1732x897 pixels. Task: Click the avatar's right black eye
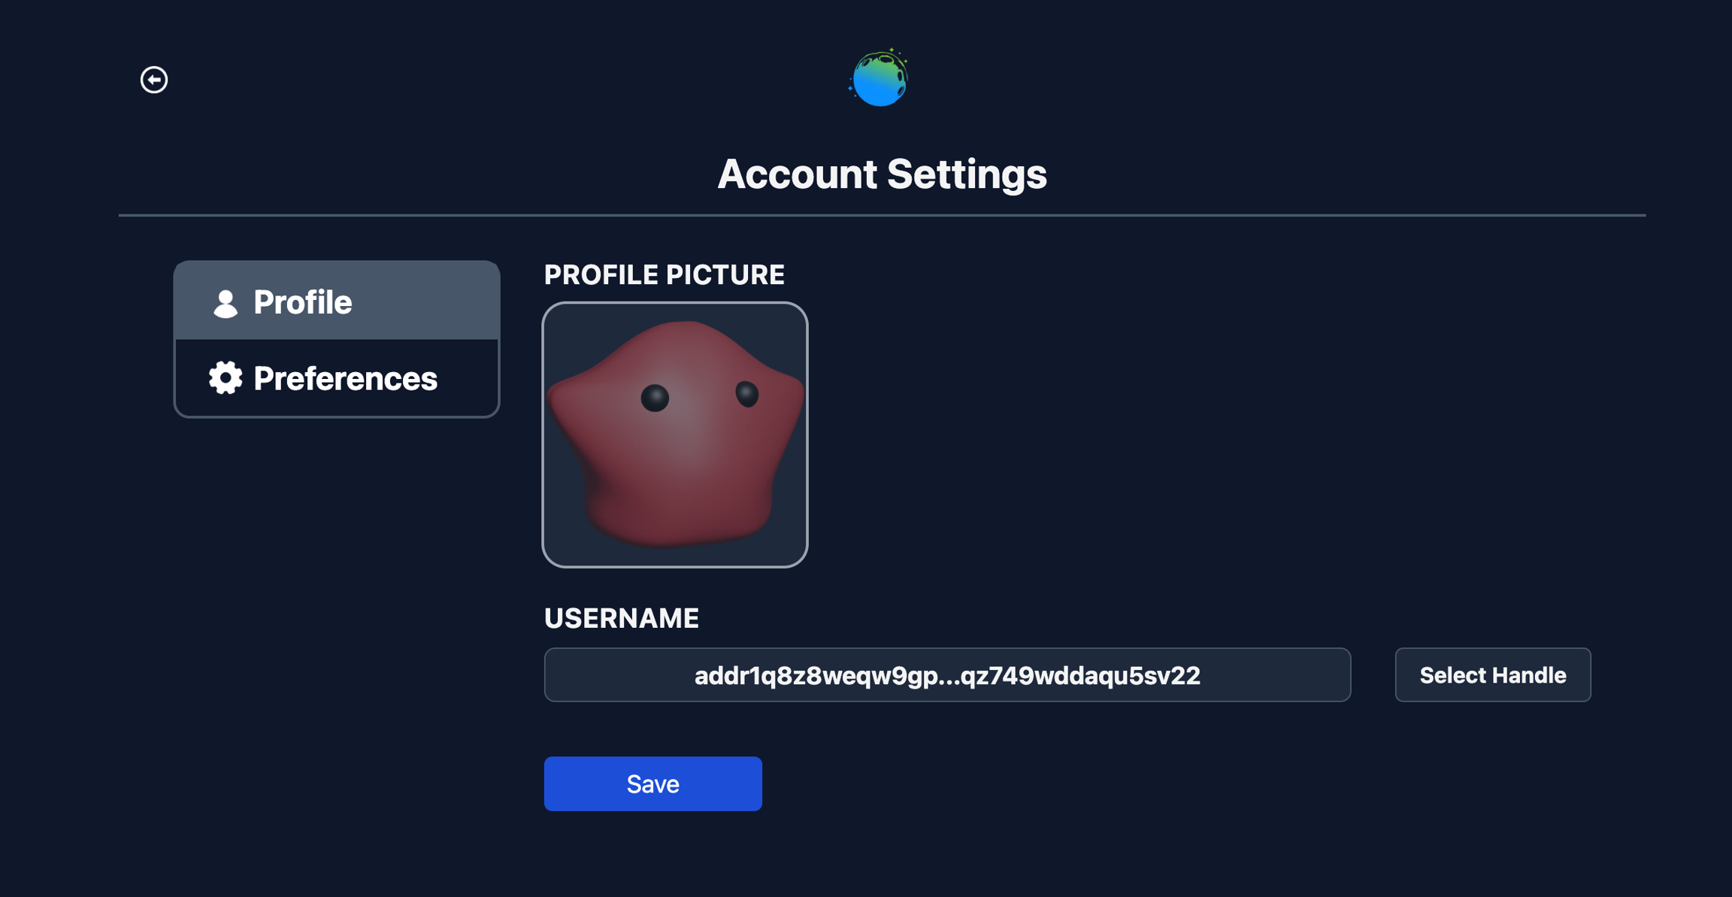click(746, 393)
